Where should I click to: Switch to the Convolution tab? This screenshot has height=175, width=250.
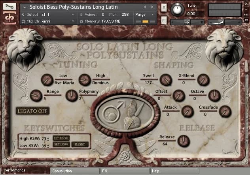[x=74, y=171]
